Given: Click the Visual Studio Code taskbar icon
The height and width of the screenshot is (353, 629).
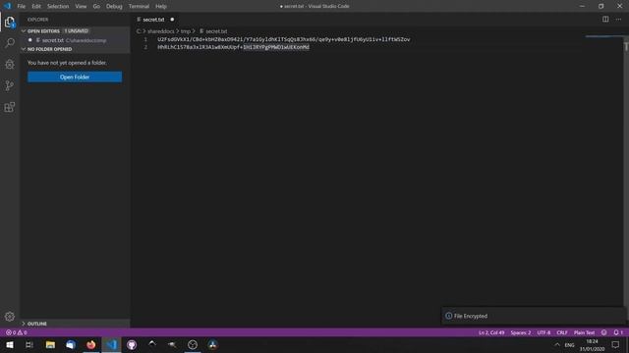Looking at the screenshot, I should pos(111,344).
